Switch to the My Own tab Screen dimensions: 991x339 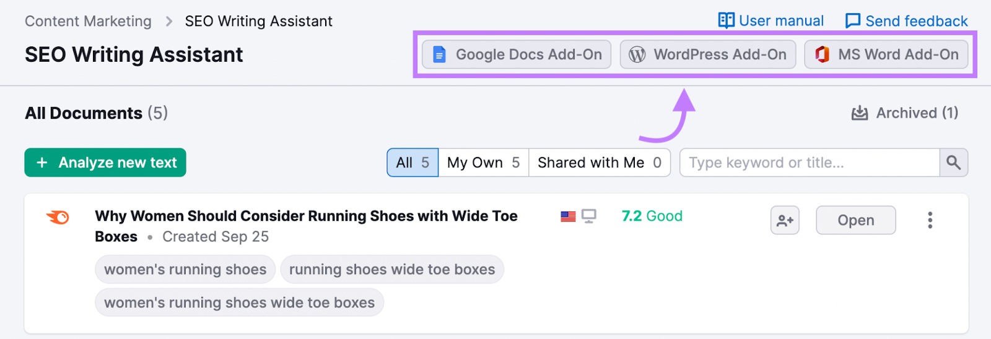click(x=483, y=163)
